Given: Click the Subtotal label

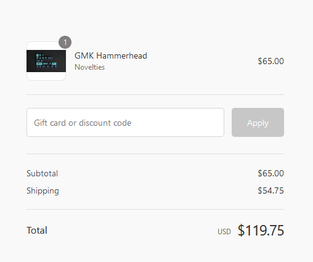Looking at the screenshot, I should (42, 173).
